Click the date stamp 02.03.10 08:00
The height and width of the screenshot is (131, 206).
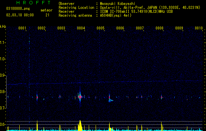click(20, 15)
